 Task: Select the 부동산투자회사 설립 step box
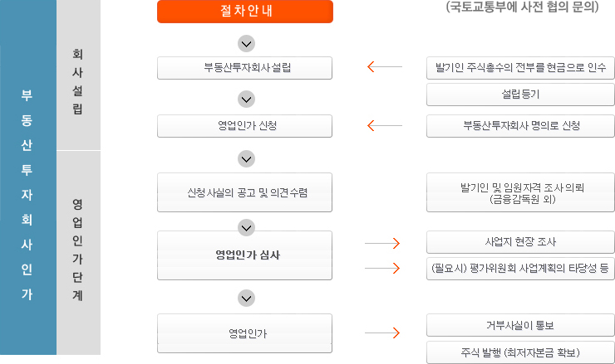pos(244,68)
